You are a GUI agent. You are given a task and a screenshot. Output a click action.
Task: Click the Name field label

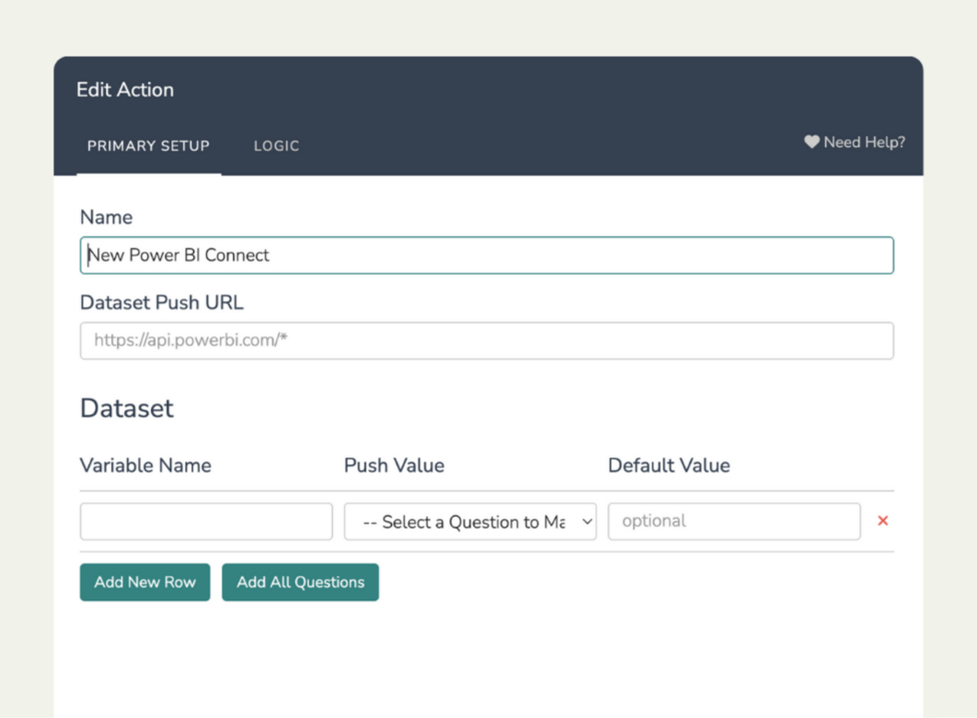point(106,218)
